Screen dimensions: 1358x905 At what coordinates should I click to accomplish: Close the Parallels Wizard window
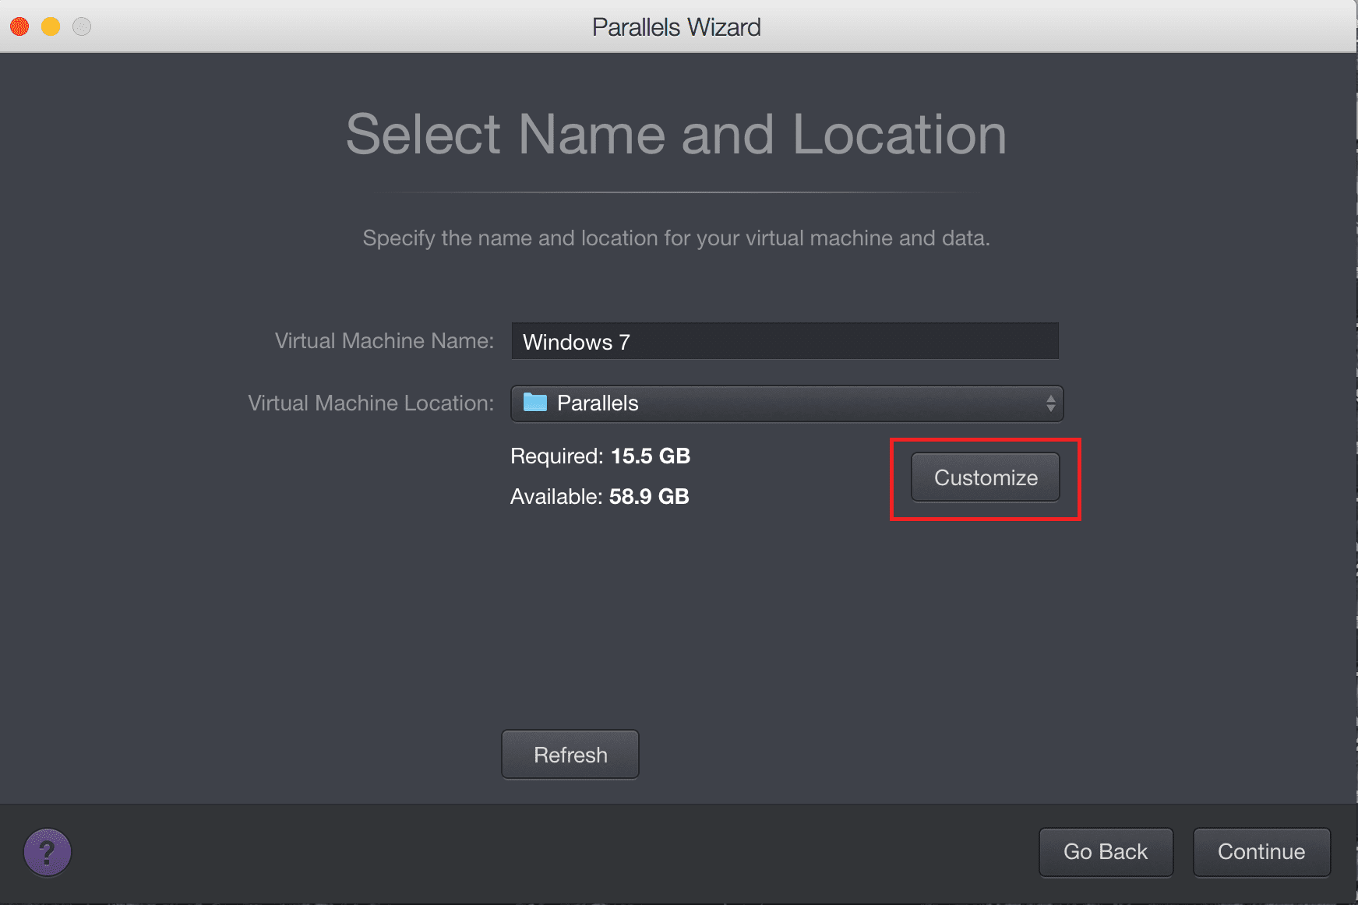click(19, 26)
